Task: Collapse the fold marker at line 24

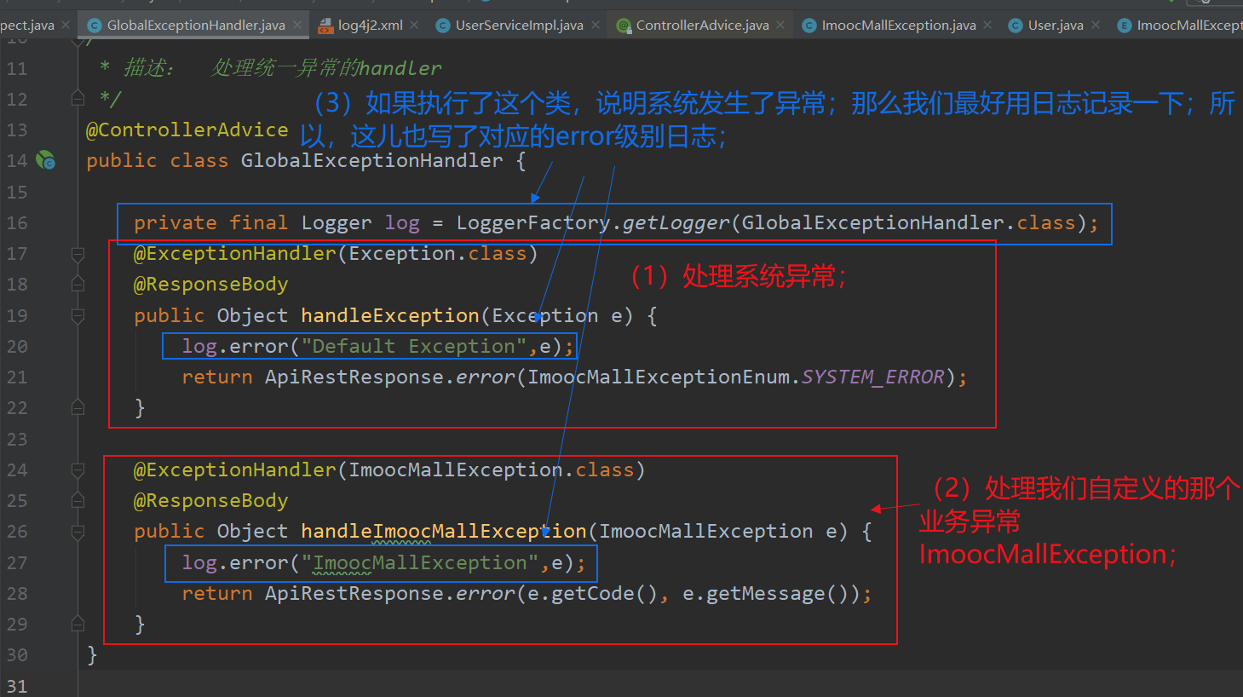Action: pyautogui.click(x=78, y=469)
